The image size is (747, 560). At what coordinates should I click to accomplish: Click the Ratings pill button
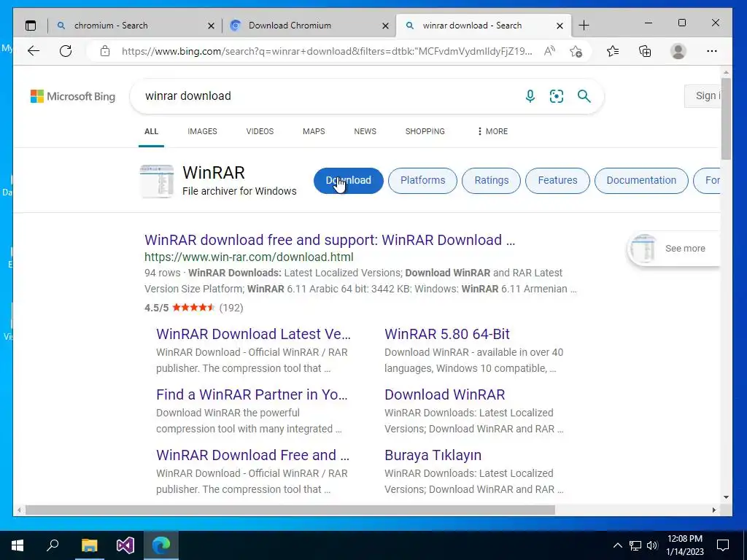(x=491, y=181)
